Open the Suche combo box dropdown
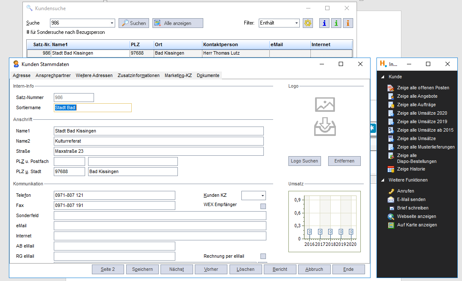 coord(112,23)
